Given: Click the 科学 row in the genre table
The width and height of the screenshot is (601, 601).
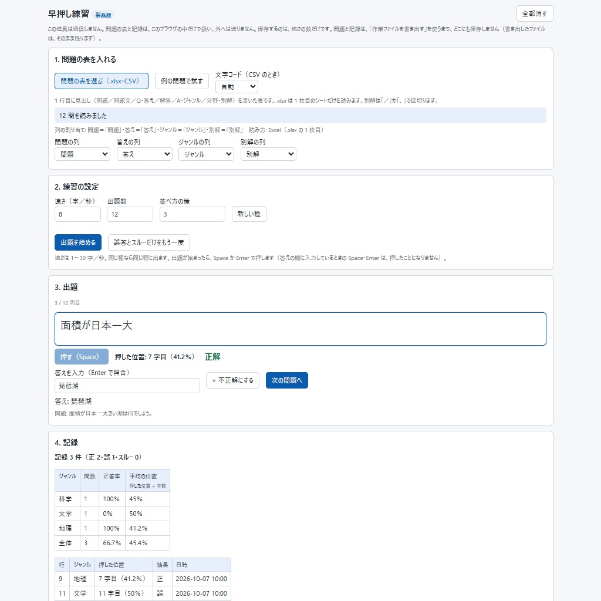Looking at the screenshot, I should coord(112,499).
